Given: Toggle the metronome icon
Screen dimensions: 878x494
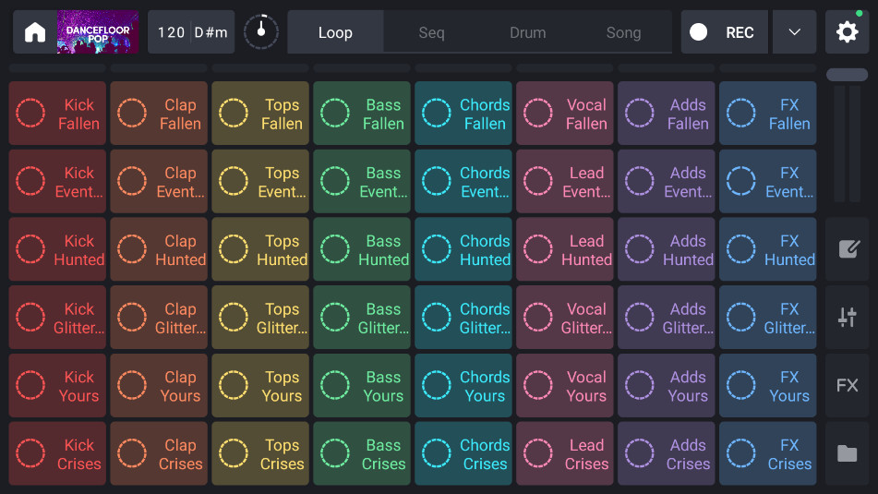Looking at the screenshot, I should pyautogui.click(x=261, y=32).
